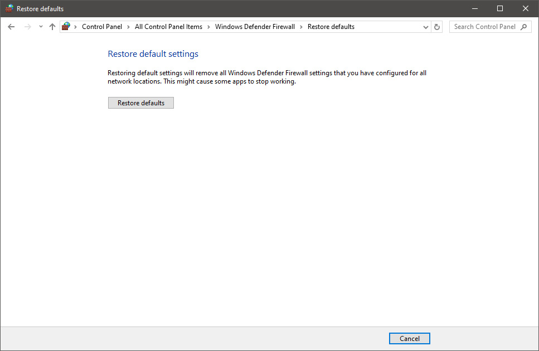Open the Control Panel breadcrumb

[102, 27]
